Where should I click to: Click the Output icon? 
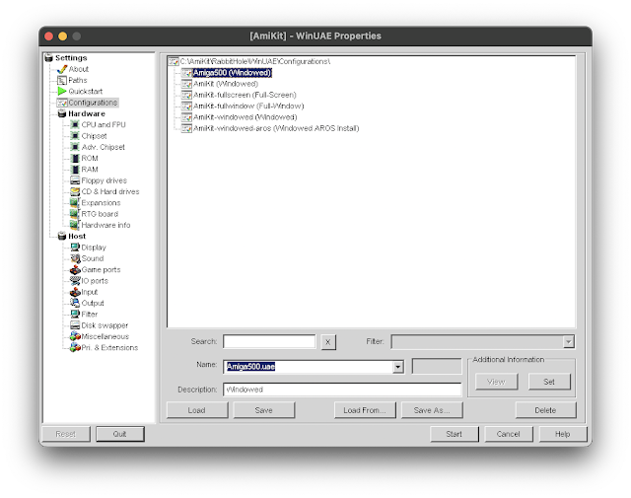[75, 303]
